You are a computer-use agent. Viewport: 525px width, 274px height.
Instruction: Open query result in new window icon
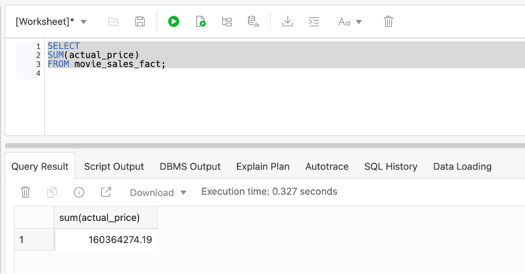point(106,192)
